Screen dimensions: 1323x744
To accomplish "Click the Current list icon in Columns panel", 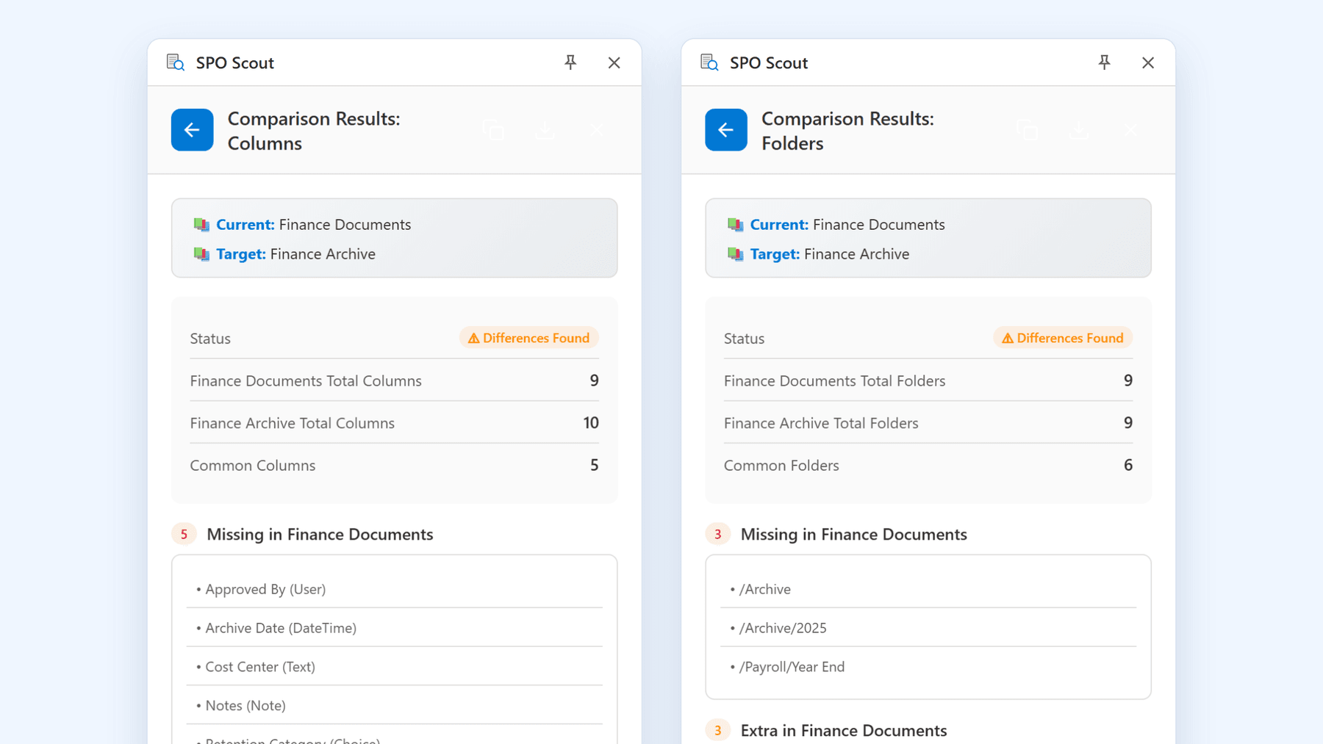I will [201, 225].
